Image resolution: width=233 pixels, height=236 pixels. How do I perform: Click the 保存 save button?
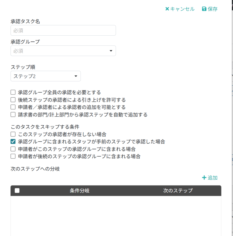(210, 9)
